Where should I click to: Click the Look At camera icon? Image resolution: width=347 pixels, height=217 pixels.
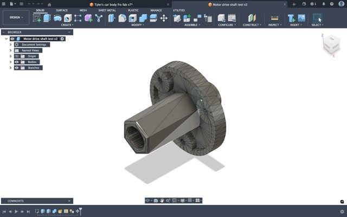click(x=156, y=200)
